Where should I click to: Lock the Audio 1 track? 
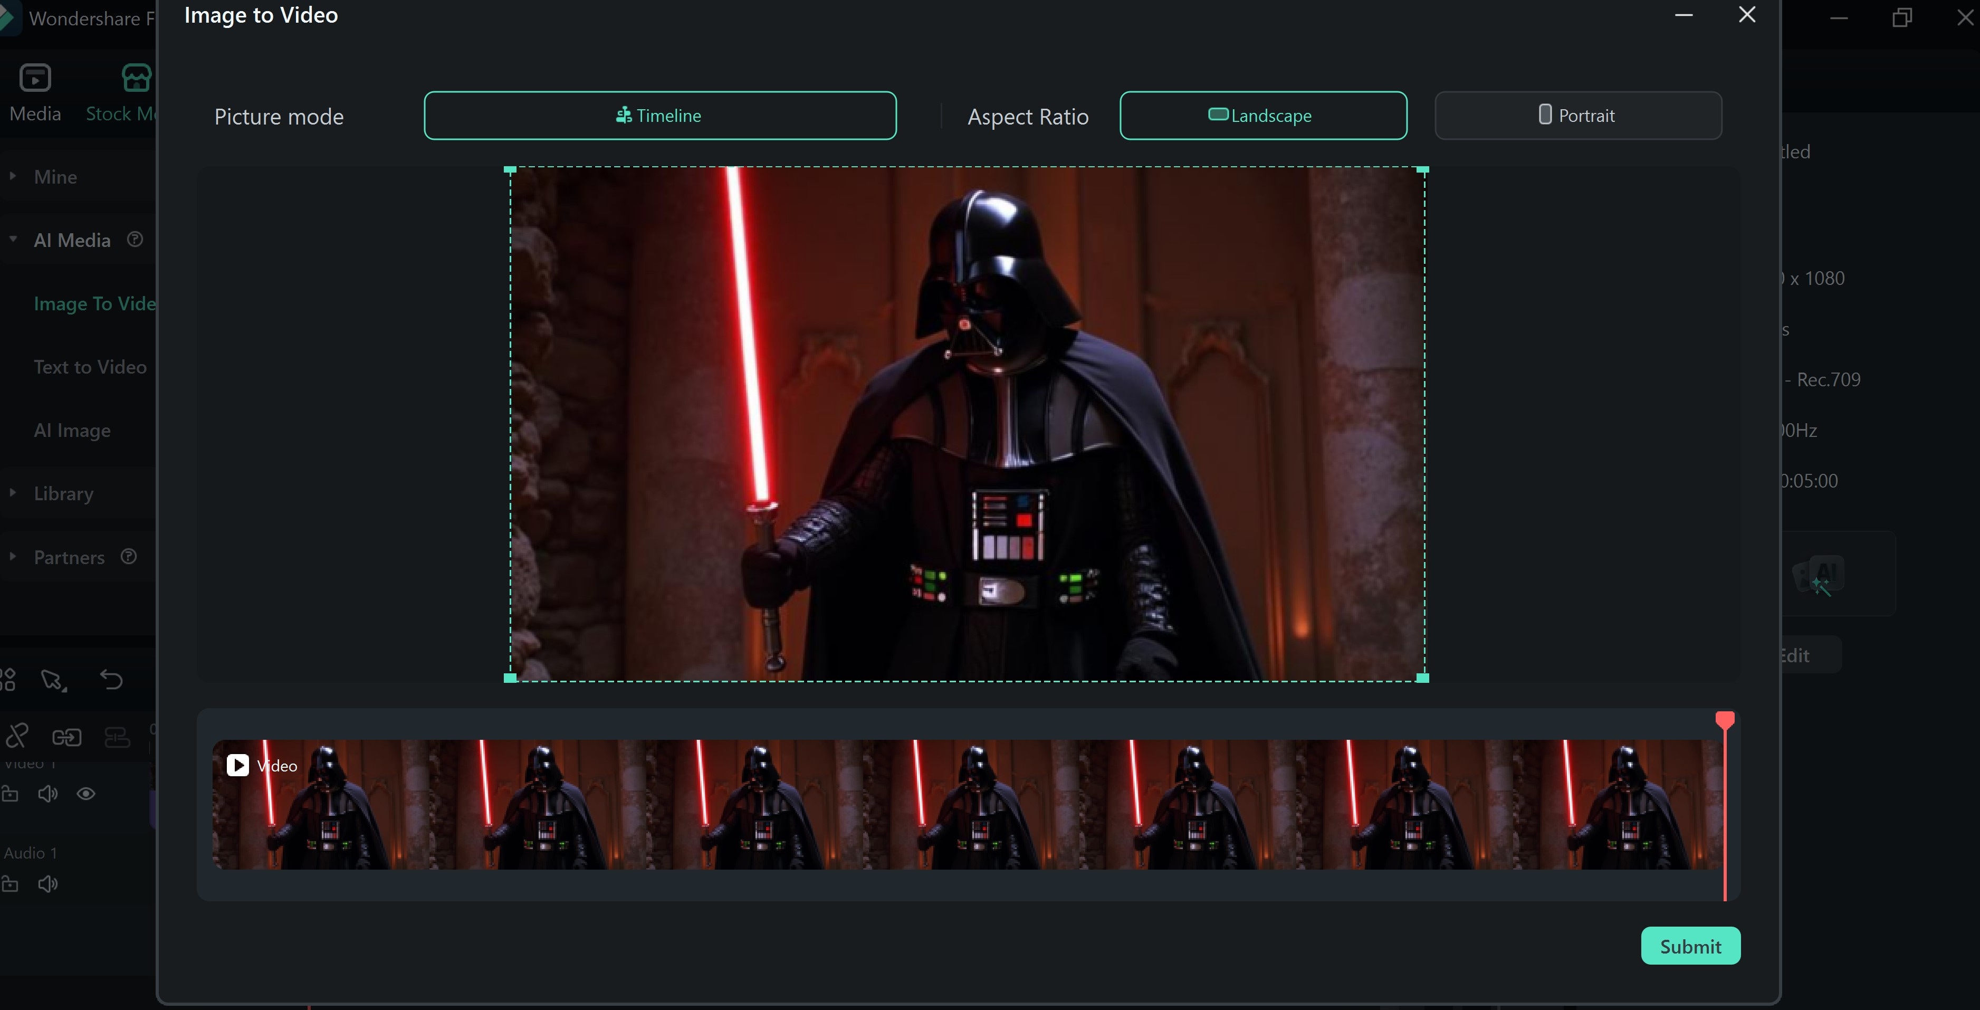pyautogui.click(x=9, y=884)
